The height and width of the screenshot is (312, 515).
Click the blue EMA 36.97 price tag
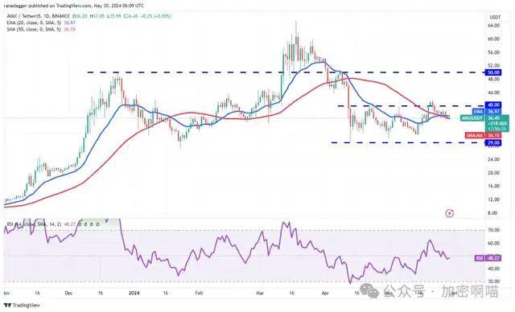pos(487,112)
